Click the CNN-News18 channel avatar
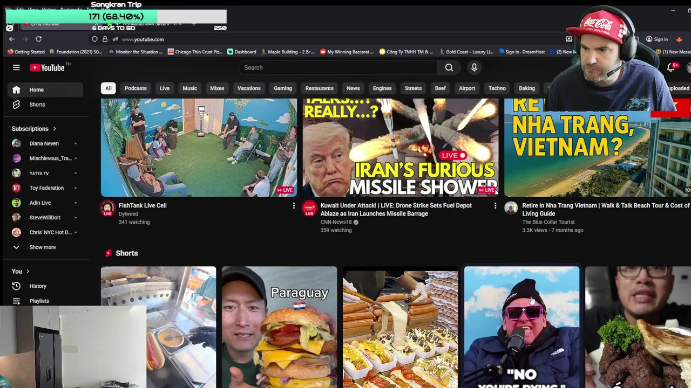The width and height of the screenshot is (691, 388). click(309, 209)
